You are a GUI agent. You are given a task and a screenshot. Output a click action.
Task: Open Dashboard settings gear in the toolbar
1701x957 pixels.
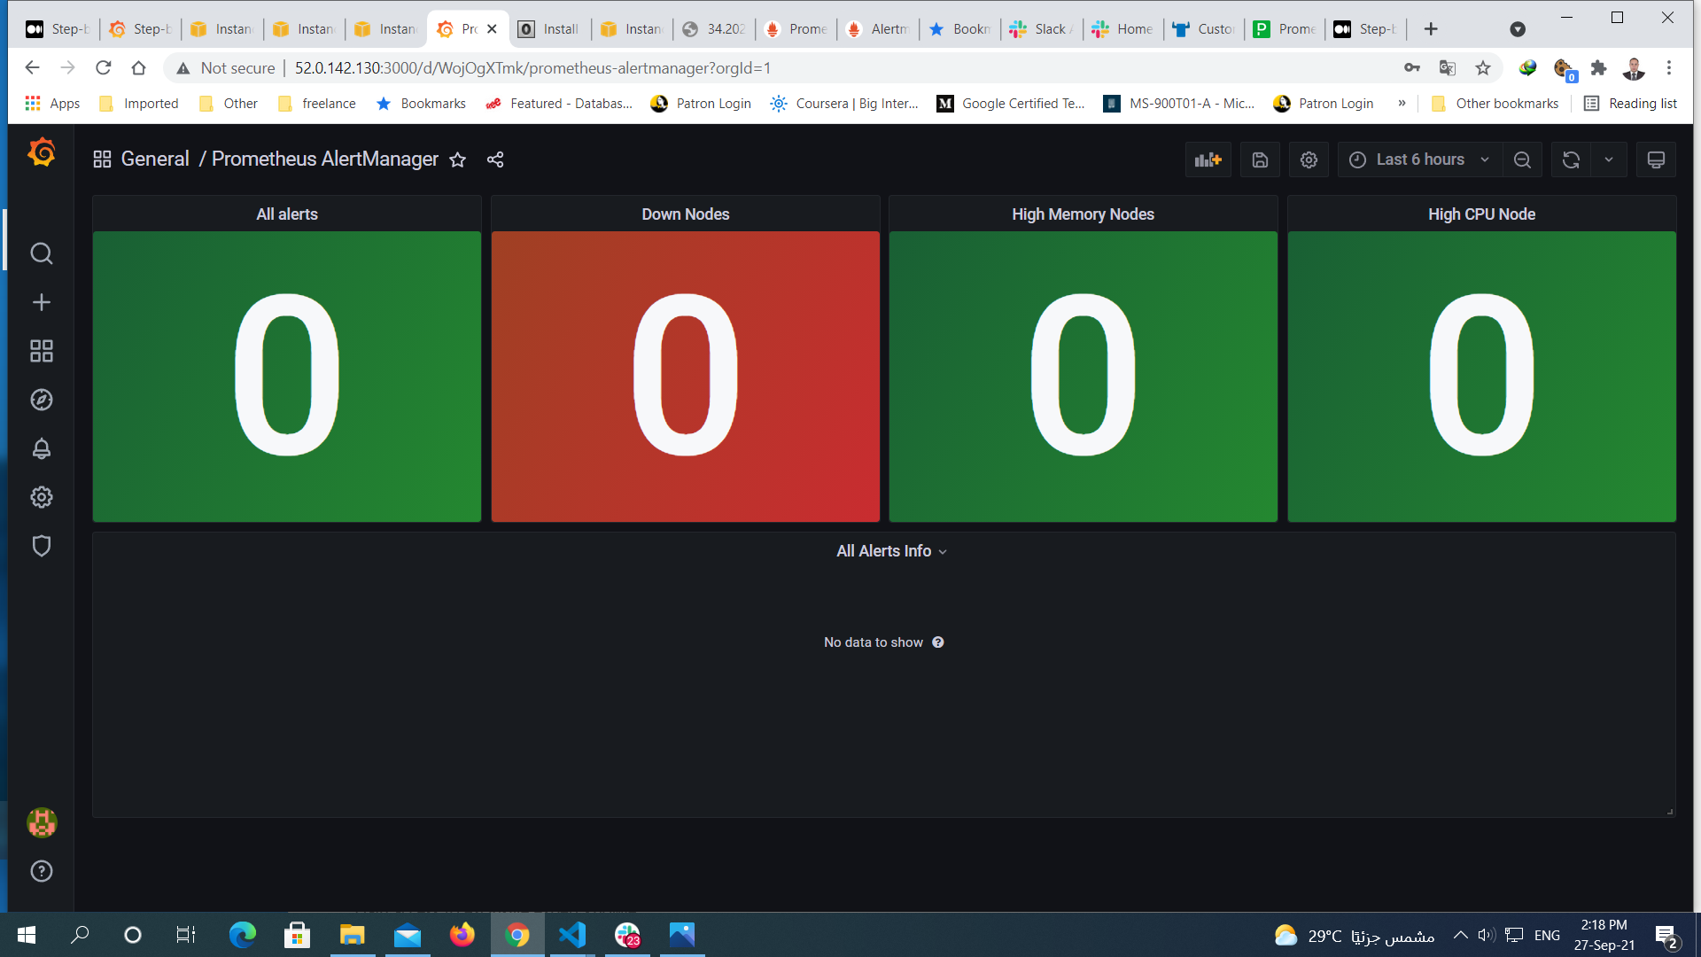coord(1309,159)
